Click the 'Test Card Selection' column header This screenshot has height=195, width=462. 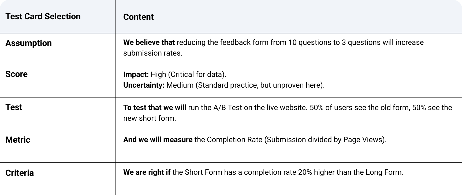click(x=43, y=17)
